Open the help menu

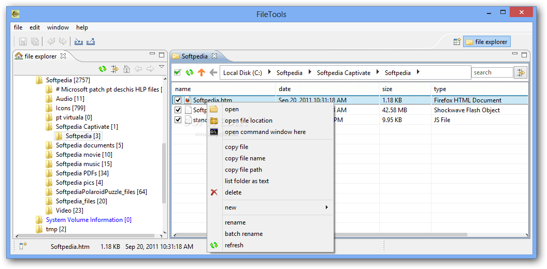tap(82, 27)
